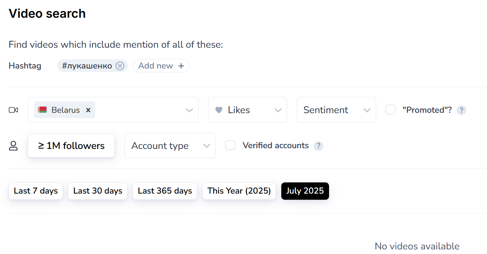Expand the country selection dropdown arrow
Viewport: 487px width, 254px height.
(189, 110)
